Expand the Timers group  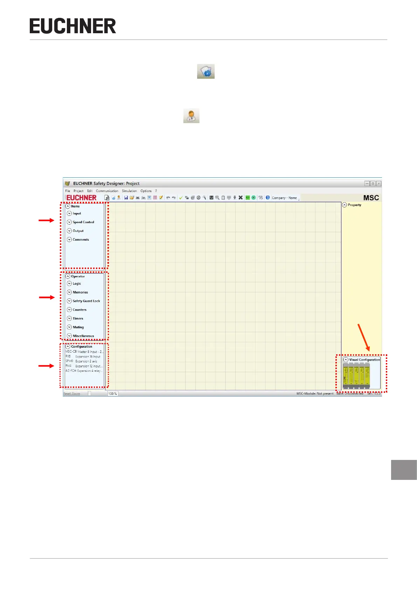69,319
